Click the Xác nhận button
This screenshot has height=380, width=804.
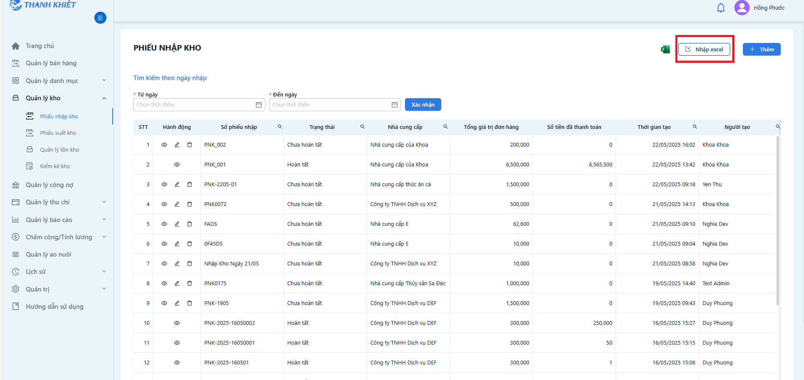click(x=423, y=104)
